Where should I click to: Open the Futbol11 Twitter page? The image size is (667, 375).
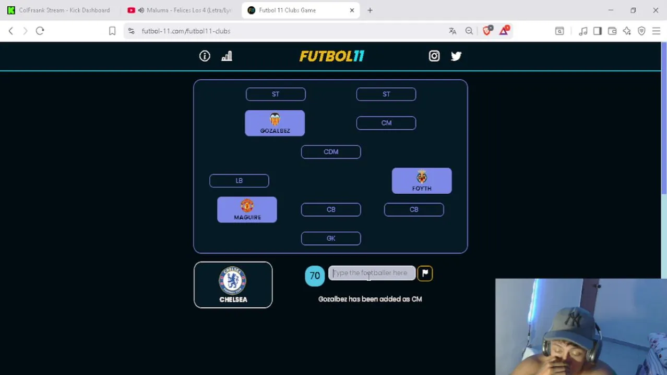[x=456, y=56]
